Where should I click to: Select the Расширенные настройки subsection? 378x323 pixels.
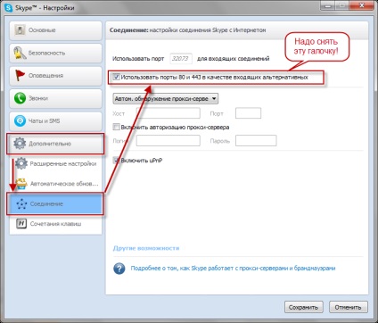tap(55, 164)
